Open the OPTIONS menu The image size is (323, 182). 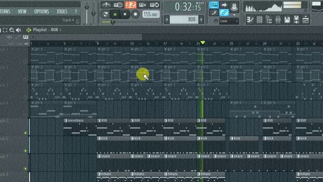41,12
